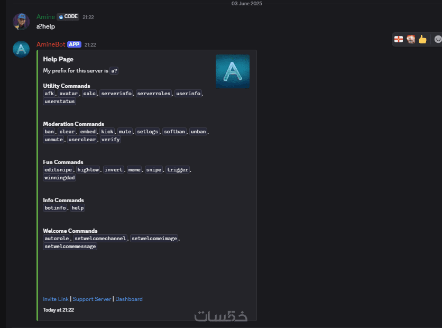The width and height of the screenshot is (442, 328).
Task: Click the CODE server tag badge
Action: pos(68,17)
